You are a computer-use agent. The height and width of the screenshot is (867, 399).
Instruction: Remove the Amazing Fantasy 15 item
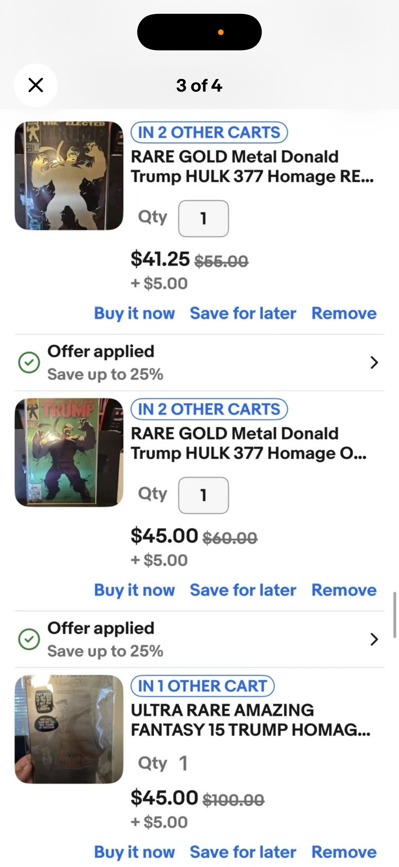344,852
